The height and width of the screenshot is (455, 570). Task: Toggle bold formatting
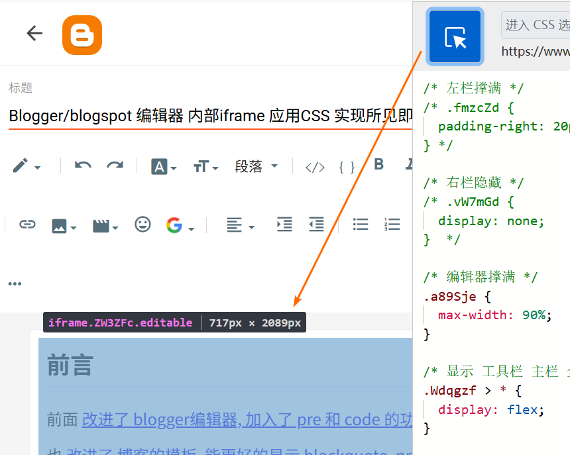pos(379,164)
